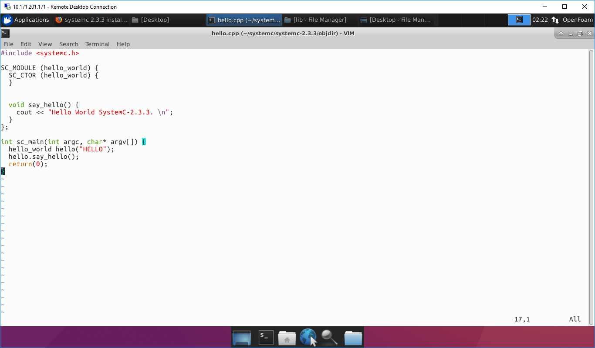Click the magnifying glass application finder
The width and height of the screenshot is (595, 348).
click(x=330, y=338)
